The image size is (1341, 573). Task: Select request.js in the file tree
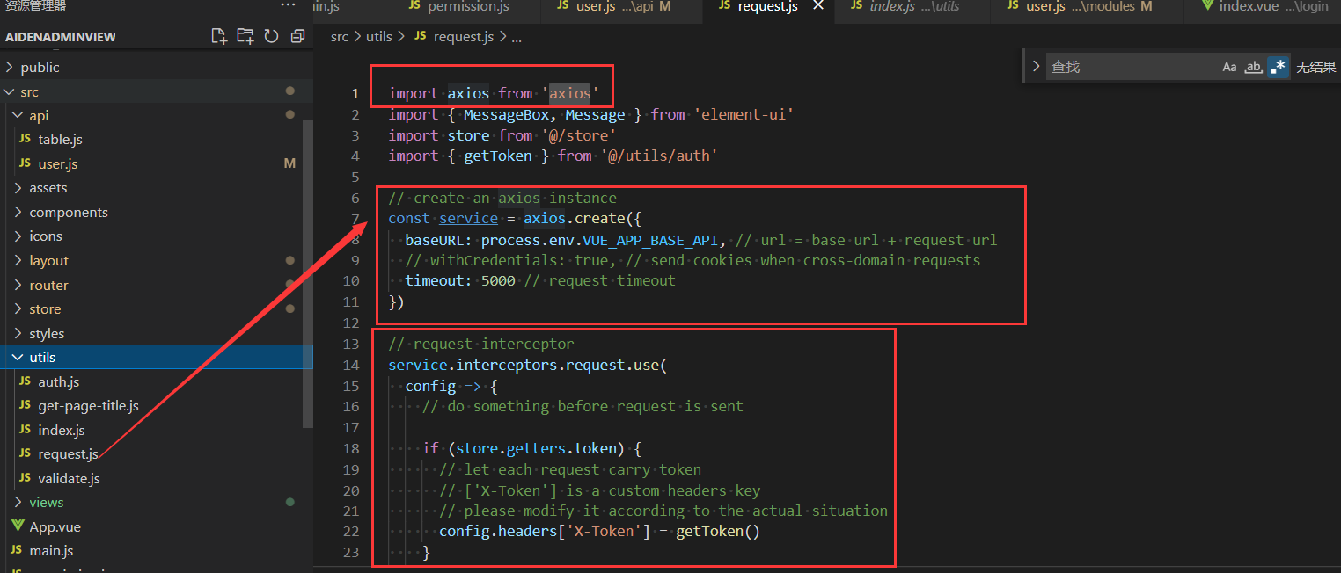coord(68,454)
